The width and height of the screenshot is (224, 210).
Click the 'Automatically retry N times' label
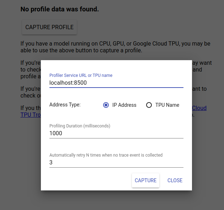[106, 155]
